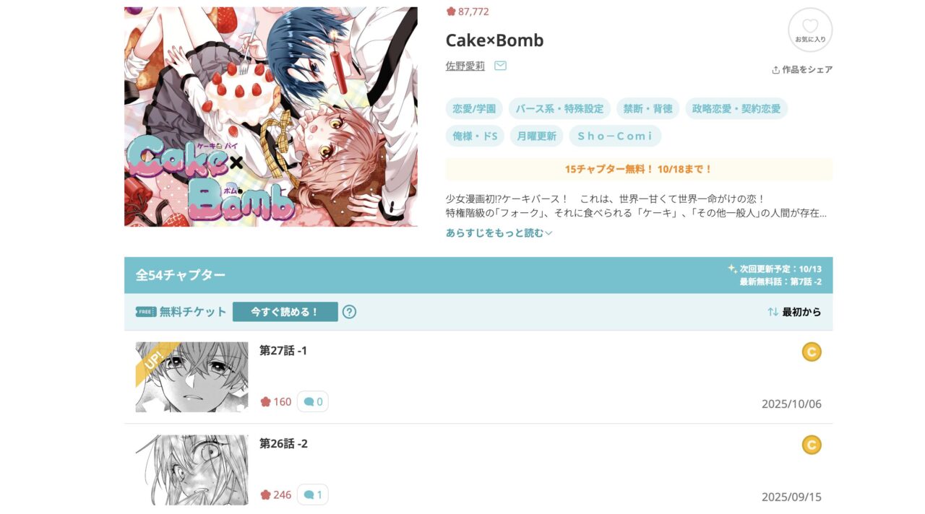This screenshot has height=514, width=925.
Task: Open the free ticket help question mark
Action: (349, 312)
